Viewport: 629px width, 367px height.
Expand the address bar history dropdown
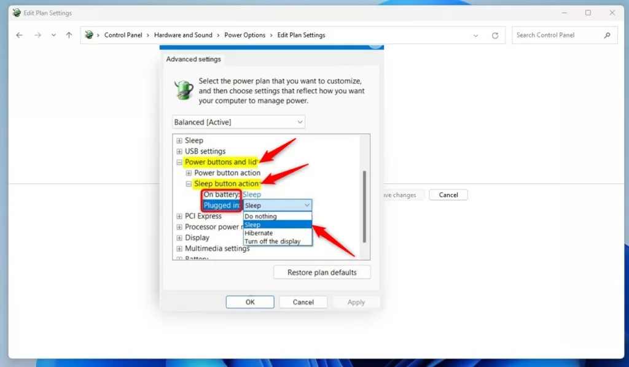click(476, 35)
